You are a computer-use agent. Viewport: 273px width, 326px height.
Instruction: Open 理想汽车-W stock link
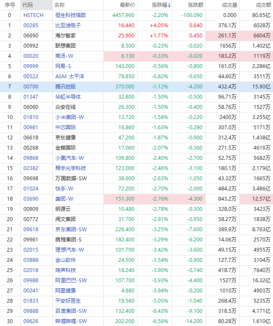[69, 249]
